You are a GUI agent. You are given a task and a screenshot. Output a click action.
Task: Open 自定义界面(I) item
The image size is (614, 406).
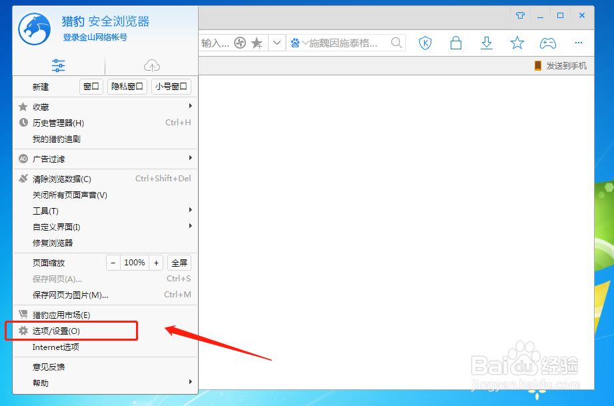coord(105,227)
